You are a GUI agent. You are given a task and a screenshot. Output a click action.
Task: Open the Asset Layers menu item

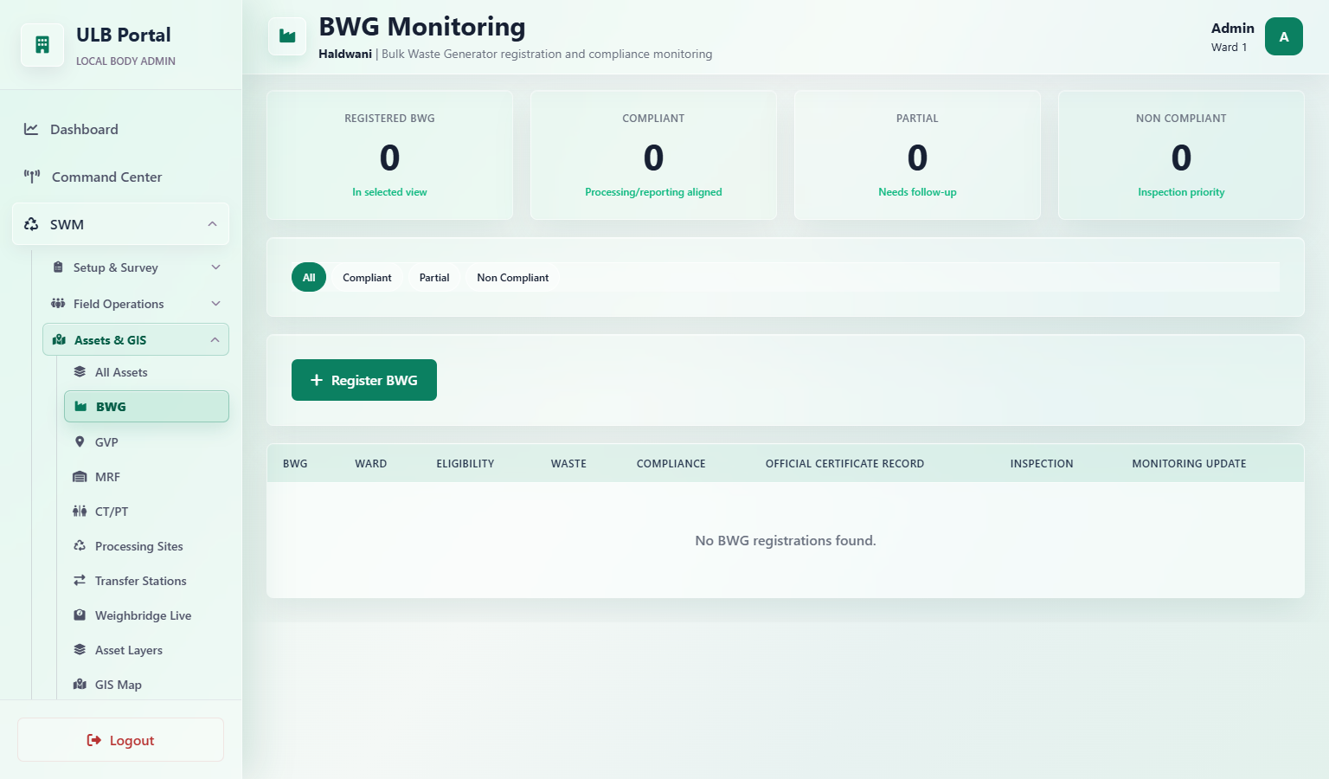coord(146,650)
